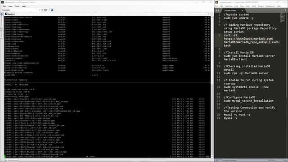Click the terminal app icon in title bar
The height and width of the screenshot is (162, 288).
(2, 2)
